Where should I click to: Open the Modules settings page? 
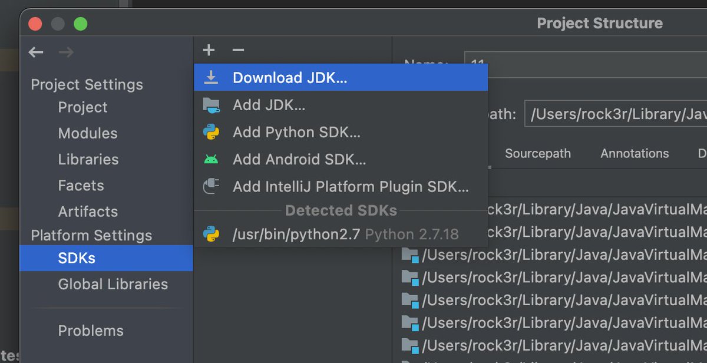pyautogui.click(x=88, y=133)
